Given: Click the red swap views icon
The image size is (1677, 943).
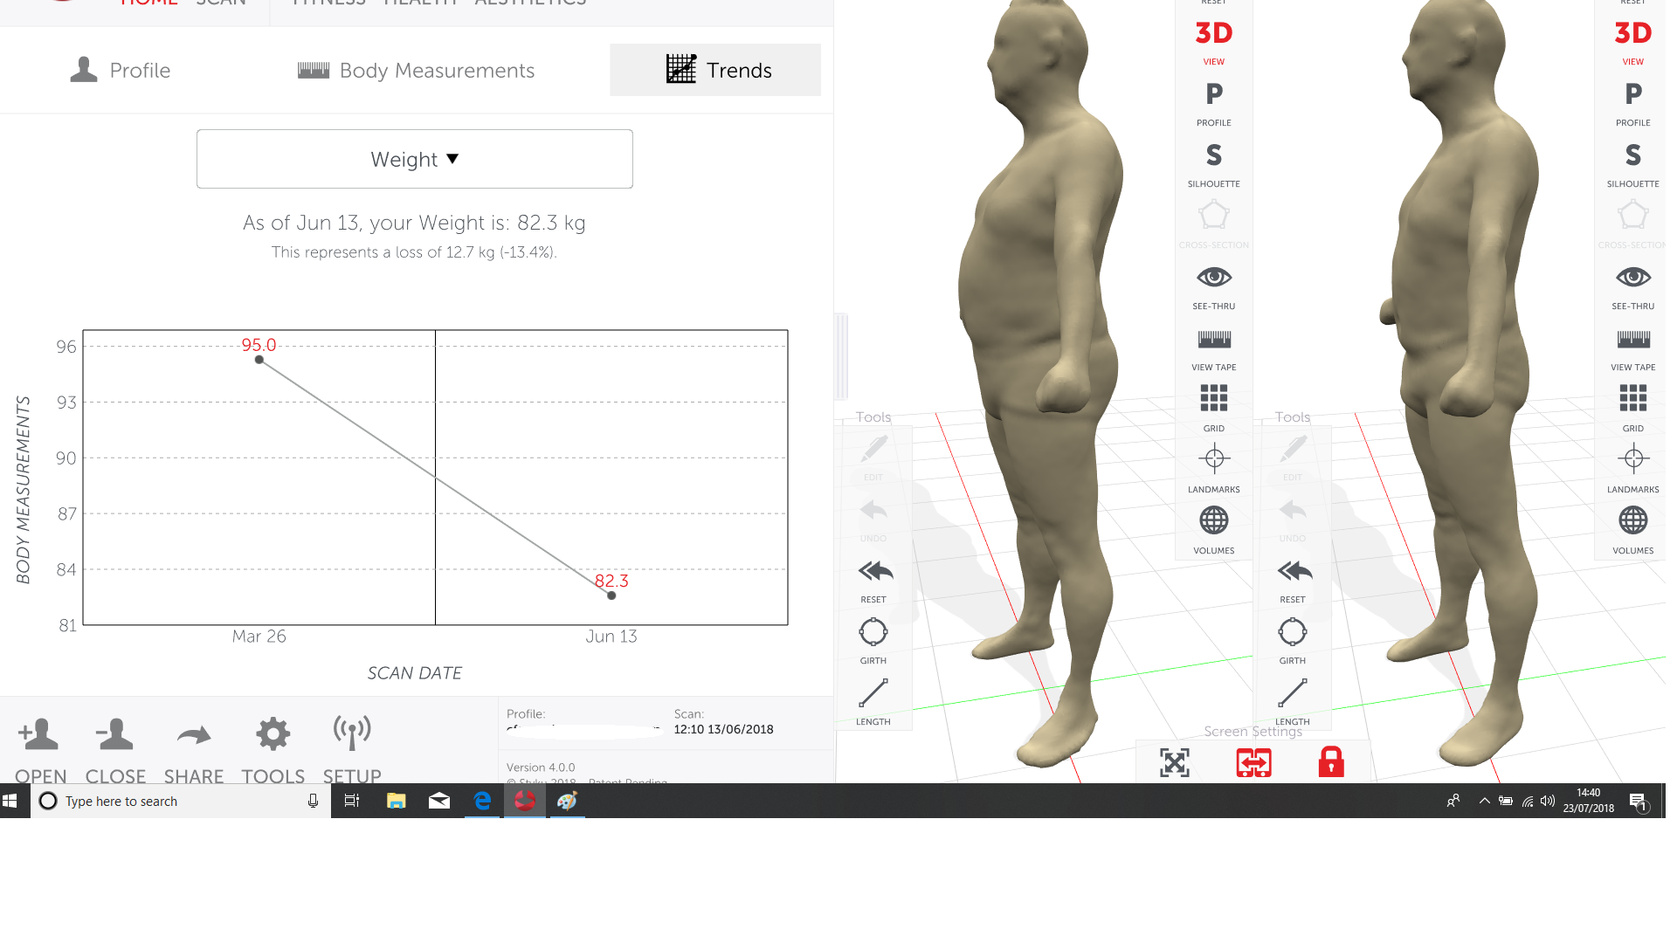Looking at the screenshot, I should (x=1253, y=762).
